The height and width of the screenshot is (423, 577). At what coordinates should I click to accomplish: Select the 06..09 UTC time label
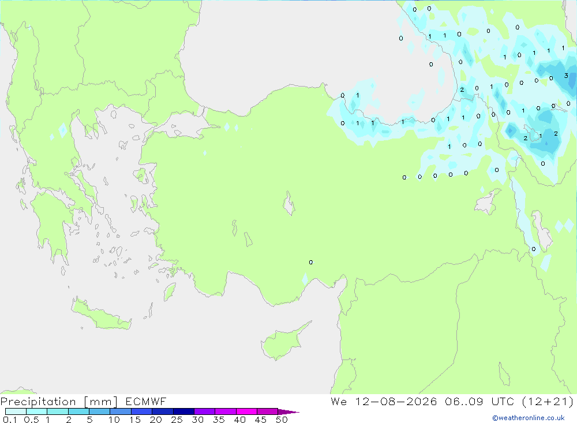pyautogui.click(x=479, y=401)
